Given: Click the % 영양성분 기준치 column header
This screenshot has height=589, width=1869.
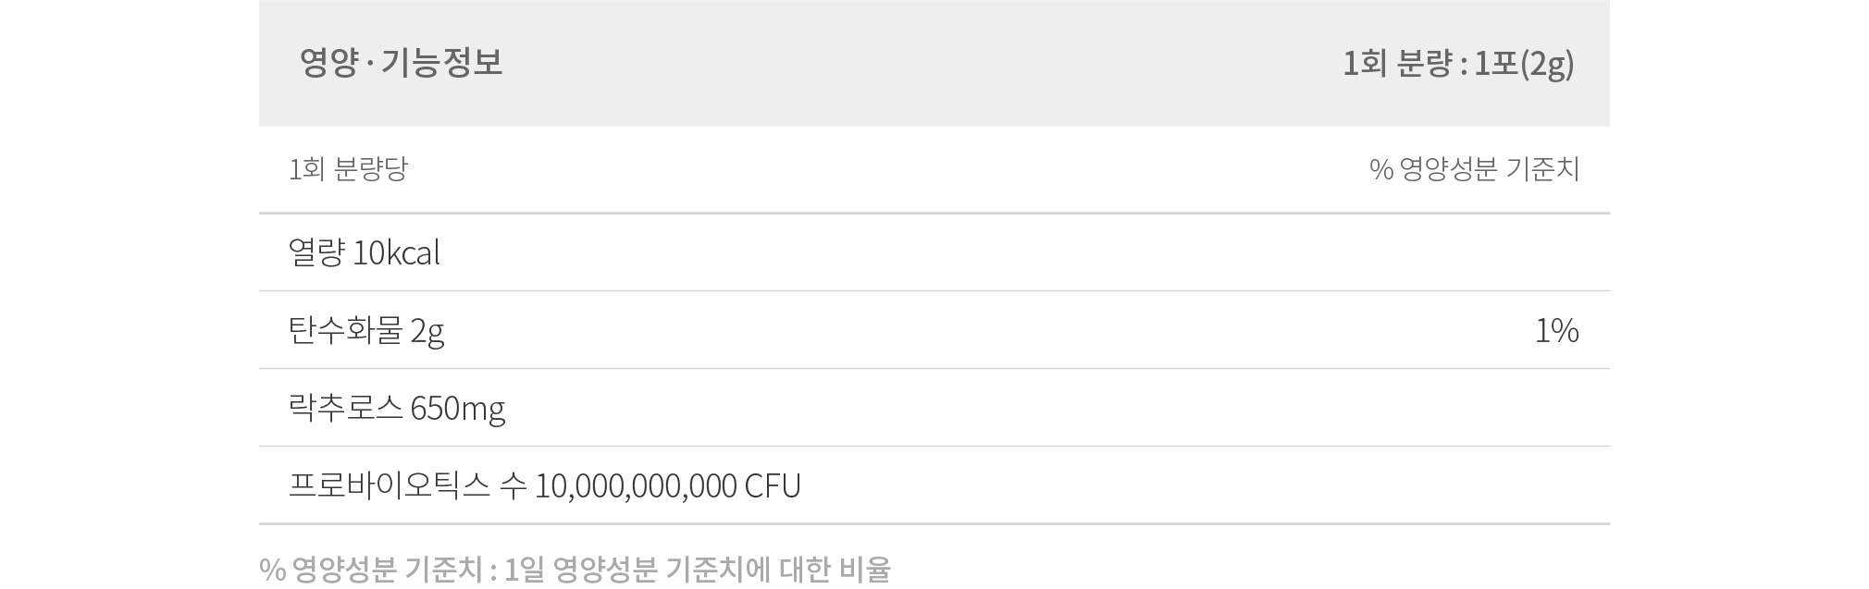Looking at the screenshot, I should pyautogui.click(x=1475, y=169).
